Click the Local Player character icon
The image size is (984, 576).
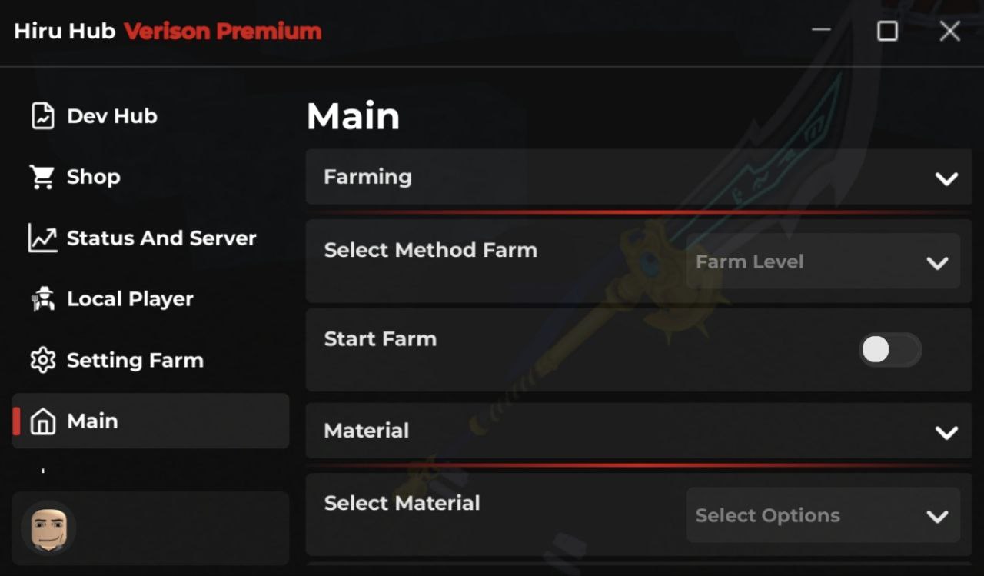point(42,299)
